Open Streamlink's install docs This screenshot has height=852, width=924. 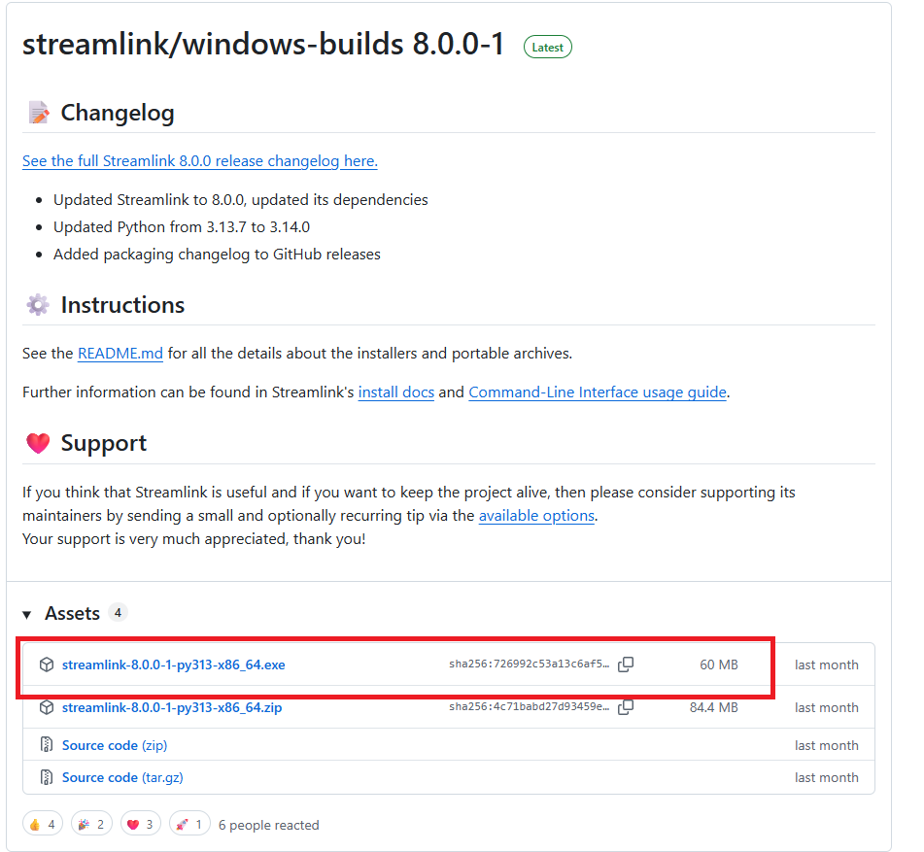tap(395, 392)
